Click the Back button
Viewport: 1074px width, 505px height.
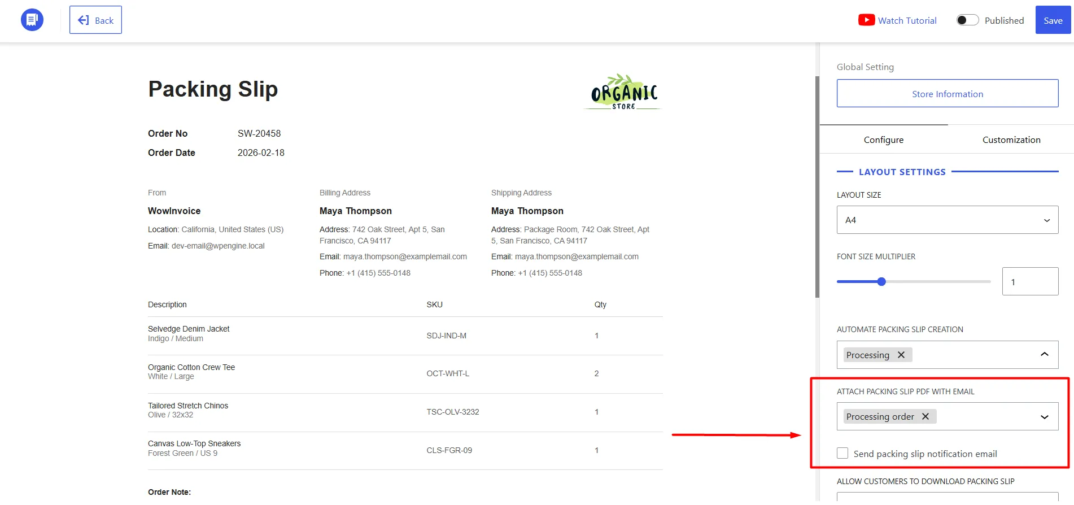[95, 20]
